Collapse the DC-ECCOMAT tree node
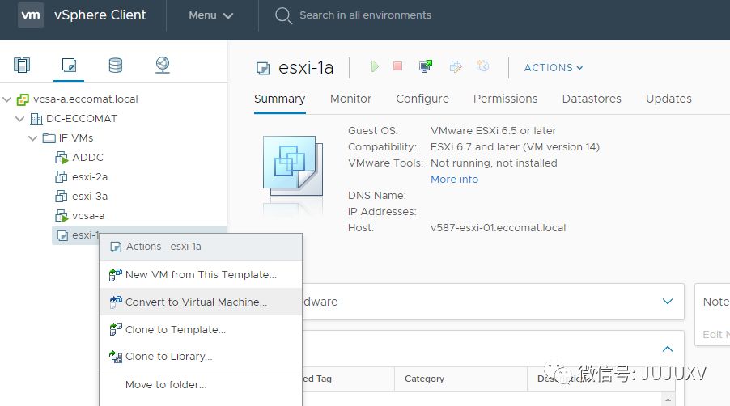Image resolution: width=730 pixels, height=406 pixels. pos(20,119)
